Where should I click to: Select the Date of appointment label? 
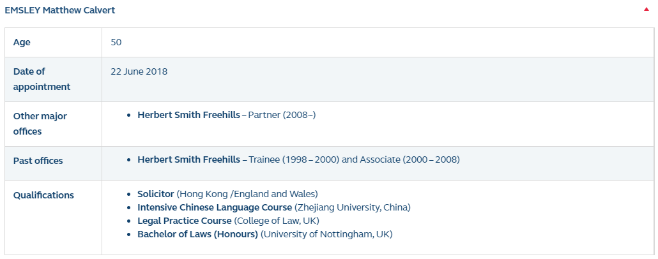tap(42, 79)
